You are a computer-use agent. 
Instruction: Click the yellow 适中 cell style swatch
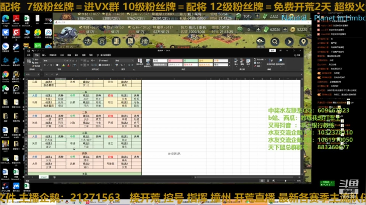[x=205, y=60]
